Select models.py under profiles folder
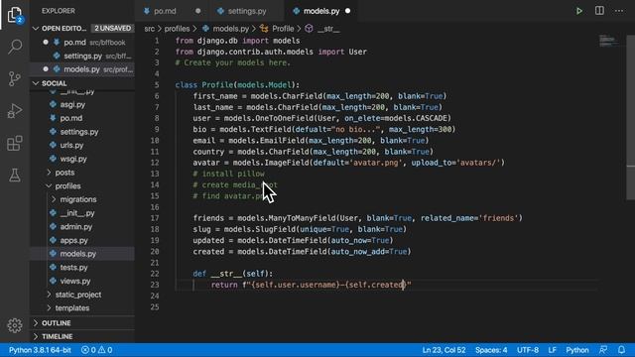The width and height of the screenshot is (635, 357). coord(82,254)
